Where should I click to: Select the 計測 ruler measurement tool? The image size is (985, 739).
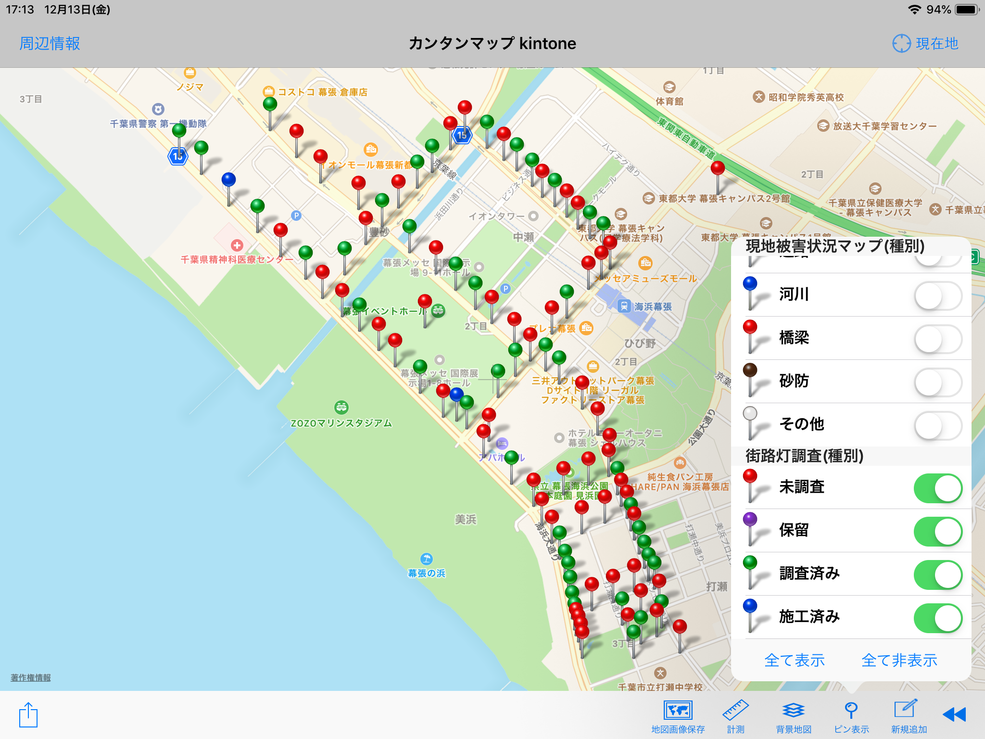735,716
